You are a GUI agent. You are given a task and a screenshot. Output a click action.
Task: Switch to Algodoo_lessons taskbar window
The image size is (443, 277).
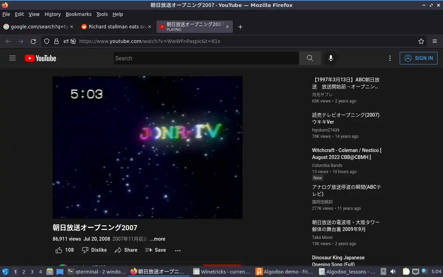pos(347,272)
